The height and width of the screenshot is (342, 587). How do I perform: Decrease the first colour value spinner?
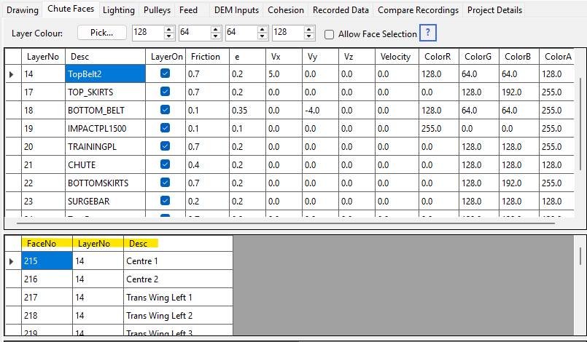[169, 36]
